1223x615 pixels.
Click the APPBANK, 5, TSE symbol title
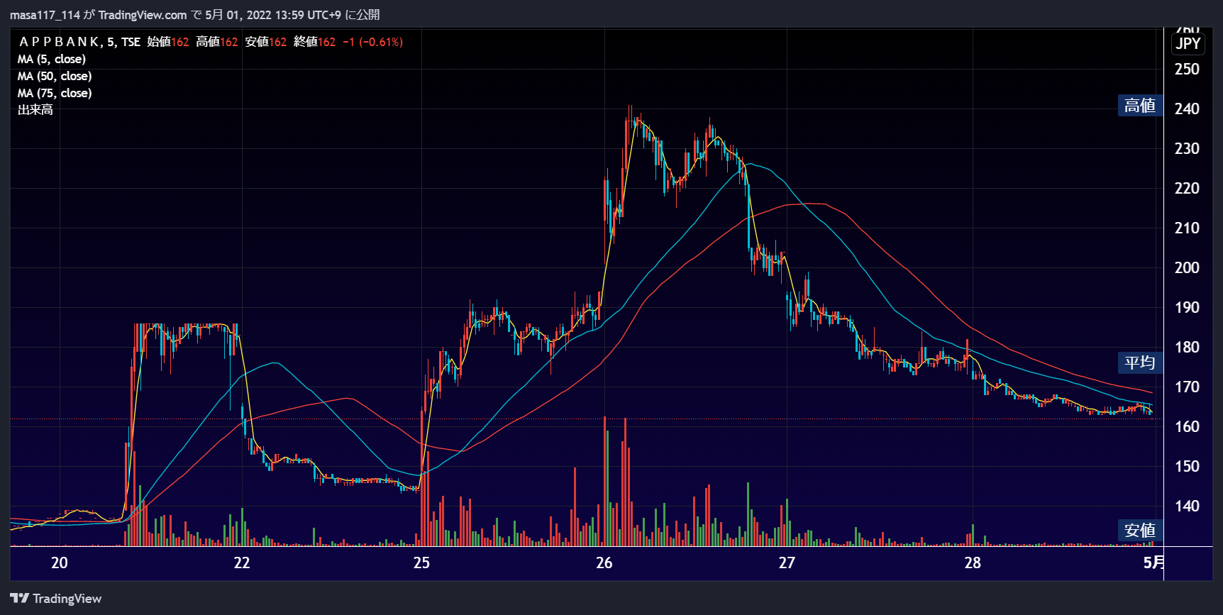[79, 42]
